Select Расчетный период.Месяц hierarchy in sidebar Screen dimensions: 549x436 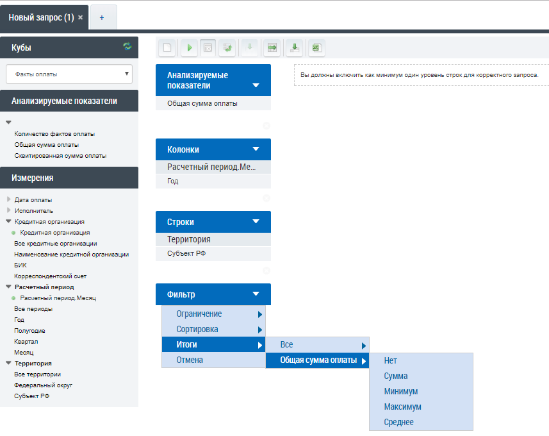pos(58,298)
